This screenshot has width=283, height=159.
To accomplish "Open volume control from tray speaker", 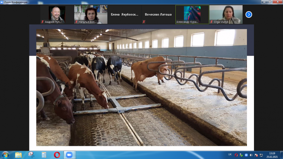I will tap(251, 155).
